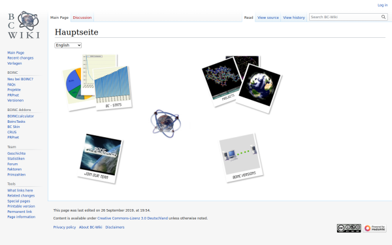Open the Permanent link tool
This screenshot has width=392, height=245.
20,212
